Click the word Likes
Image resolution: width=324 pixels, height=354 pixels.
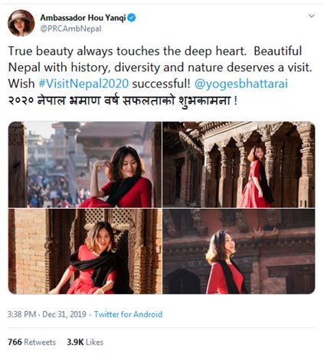point(94,342)
